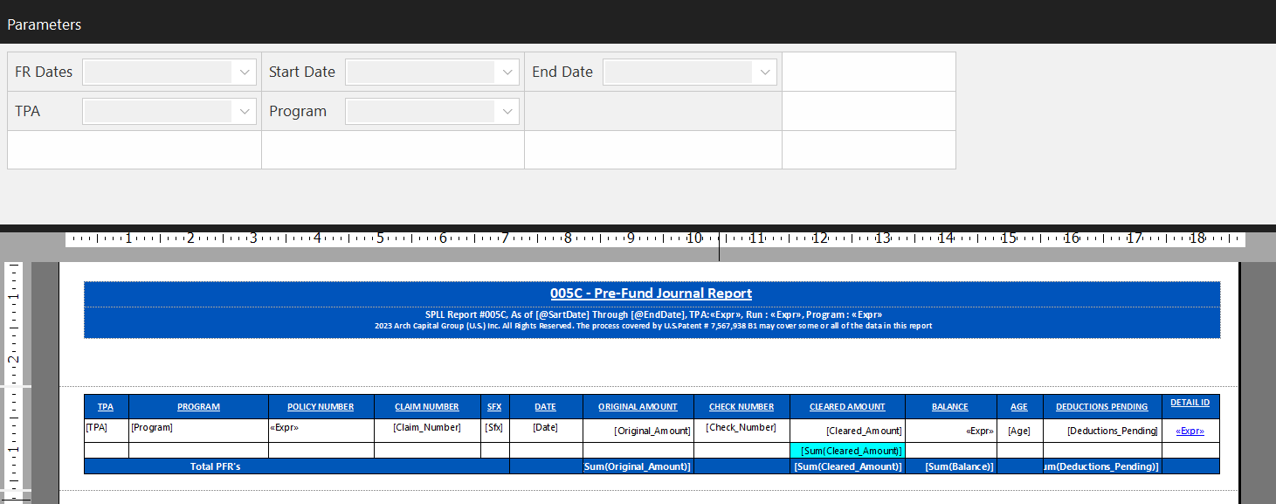Select the Total PFR's footer cell
Viewport: 1276px width, 504px height.
297,466
